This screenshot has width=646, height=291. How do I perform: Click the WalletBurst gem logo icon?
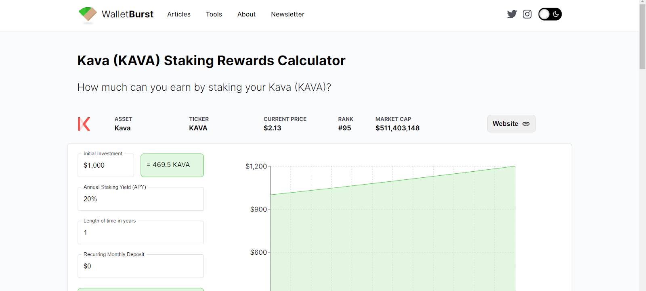tap(88, 15)
